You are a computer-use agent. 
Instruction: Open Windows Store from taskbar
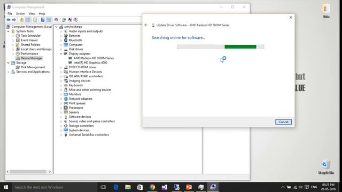140,187
